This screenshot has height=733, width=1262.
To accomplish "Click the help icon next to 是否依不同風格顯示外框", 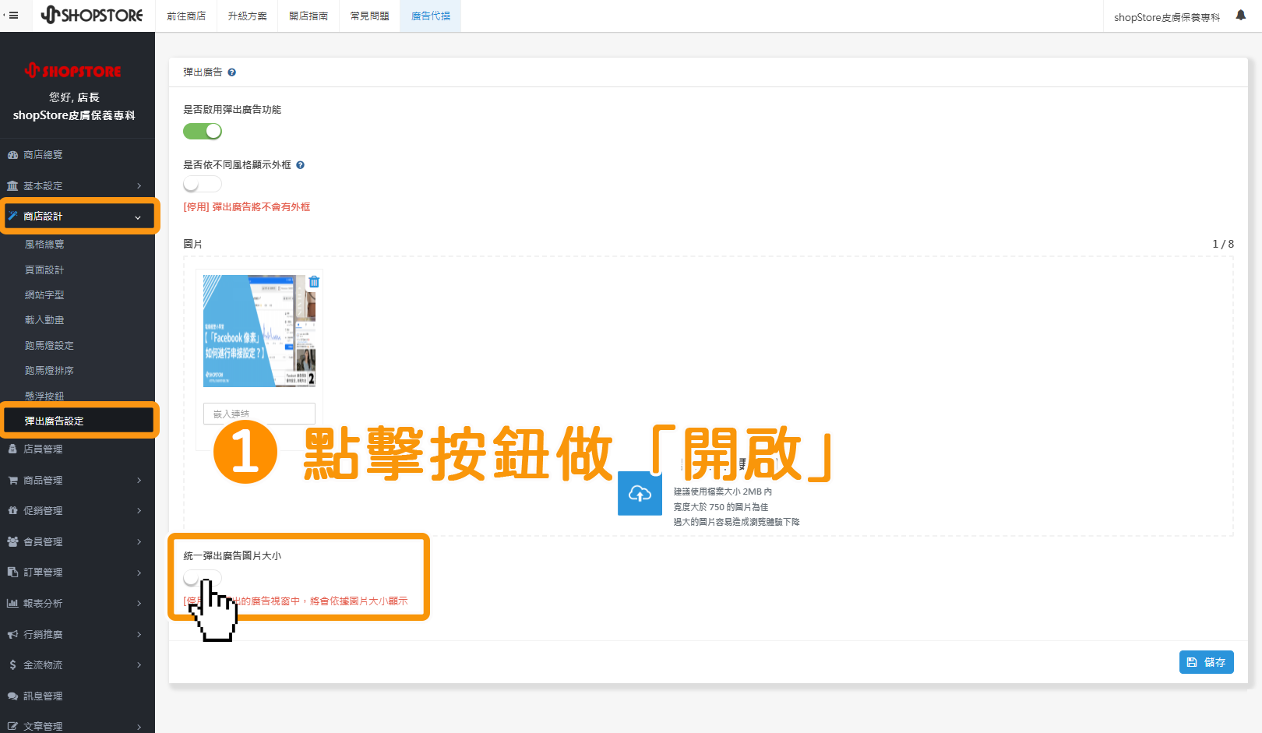I will (300, 165).
